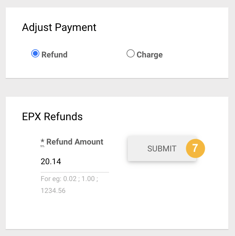The height and width of the screenshot is (236, 235).
Task: Click the 1234.56 example hint text
Action: [53, 191]
